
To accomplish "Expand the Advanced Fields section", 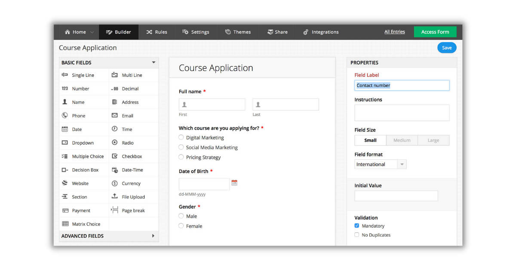I will (154, 236).
